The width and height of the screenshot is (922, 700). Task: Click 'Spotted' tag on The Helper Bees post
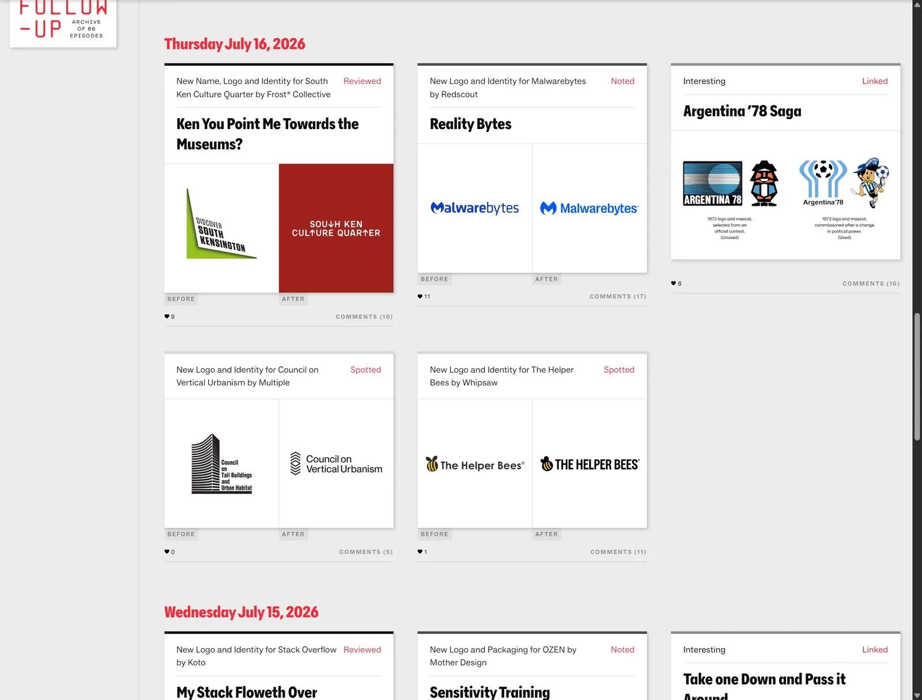[619, 370]
